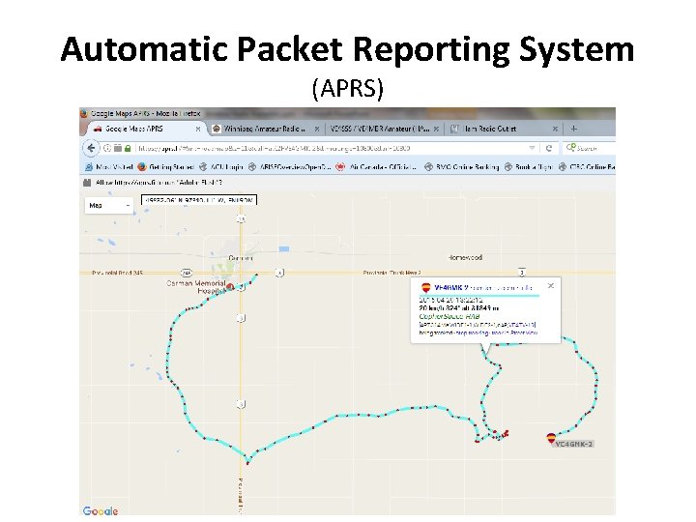Image resolution: width=696 pixels, height=522 pixels.
Task: Switch to the Ham Radio Outlet tab
Action: (x=504, y=129)
